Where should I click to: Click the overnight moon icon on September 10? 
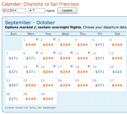[72, 53]
